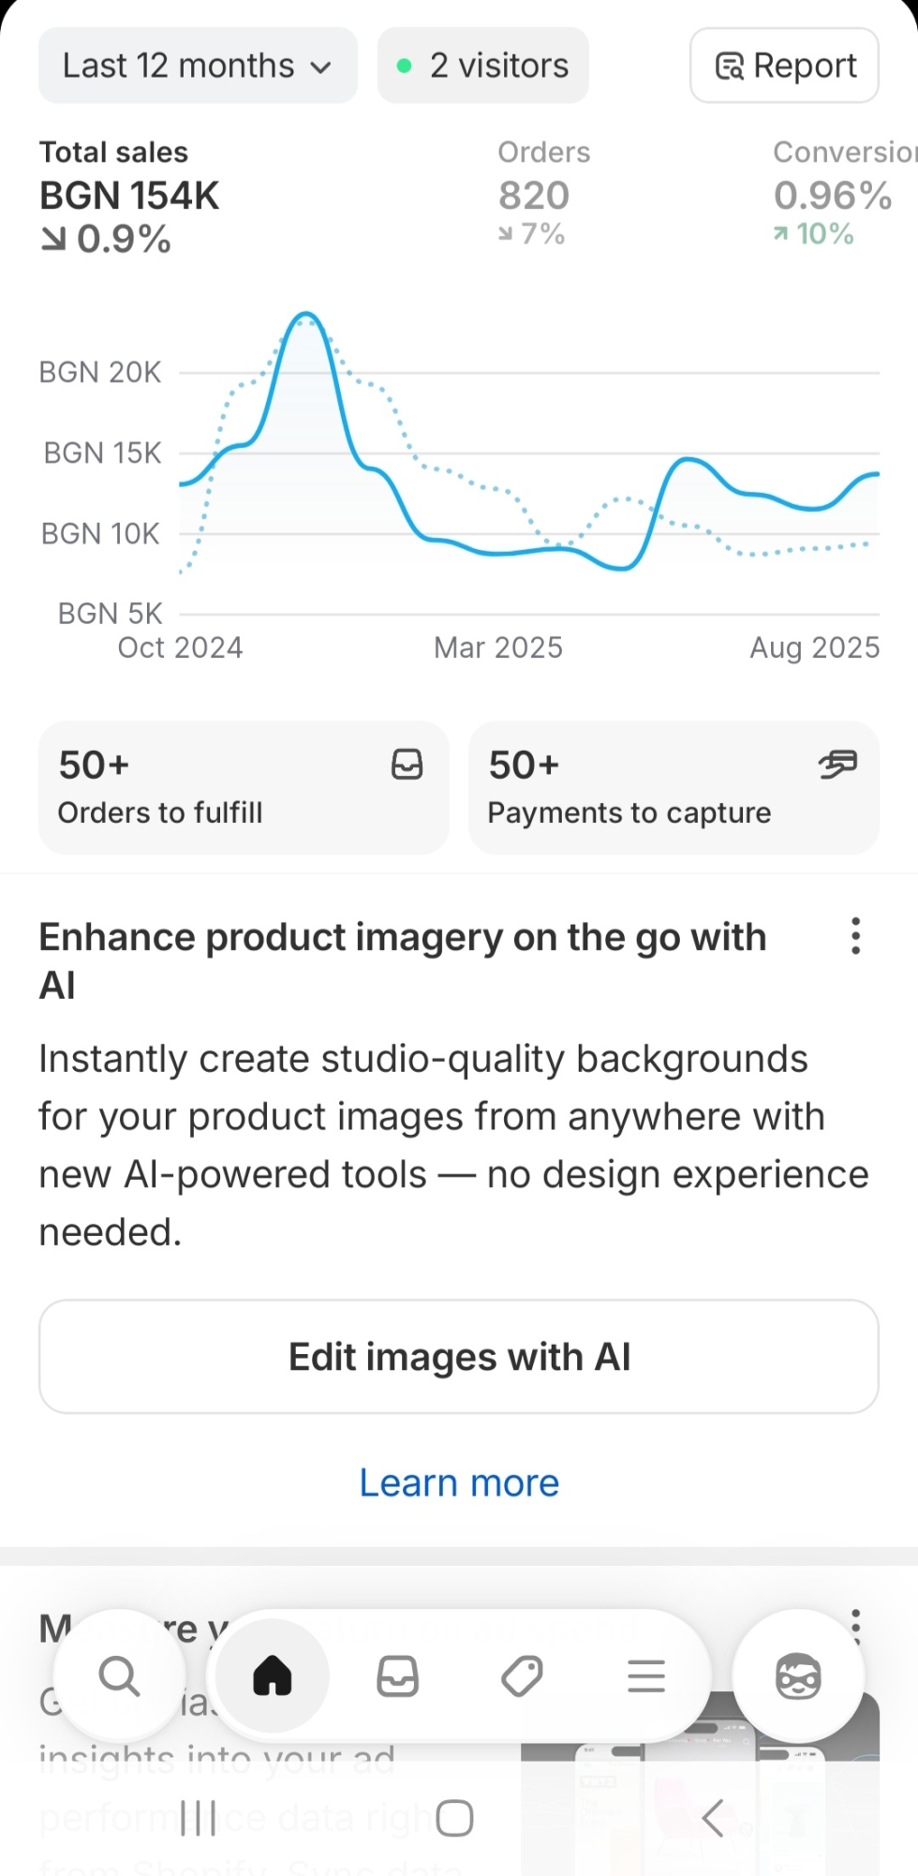Open the Report button
Image resolution: width=918 pixels, height=1876 pixels.
tap(784, 66)
